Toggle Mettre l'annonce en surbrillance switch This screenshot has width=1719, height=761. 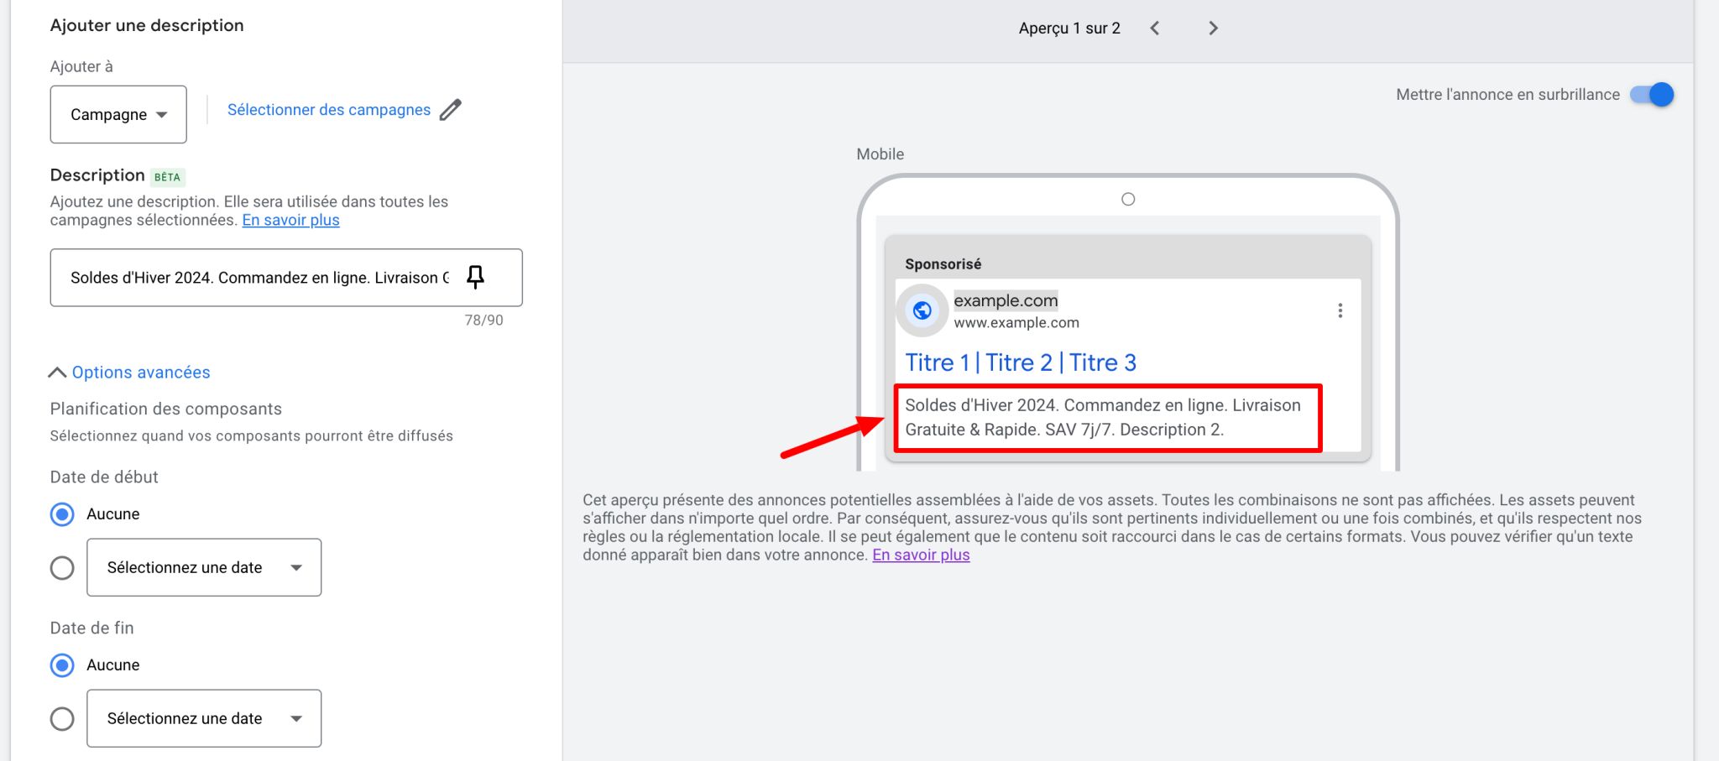click(x=1651, y=95)
